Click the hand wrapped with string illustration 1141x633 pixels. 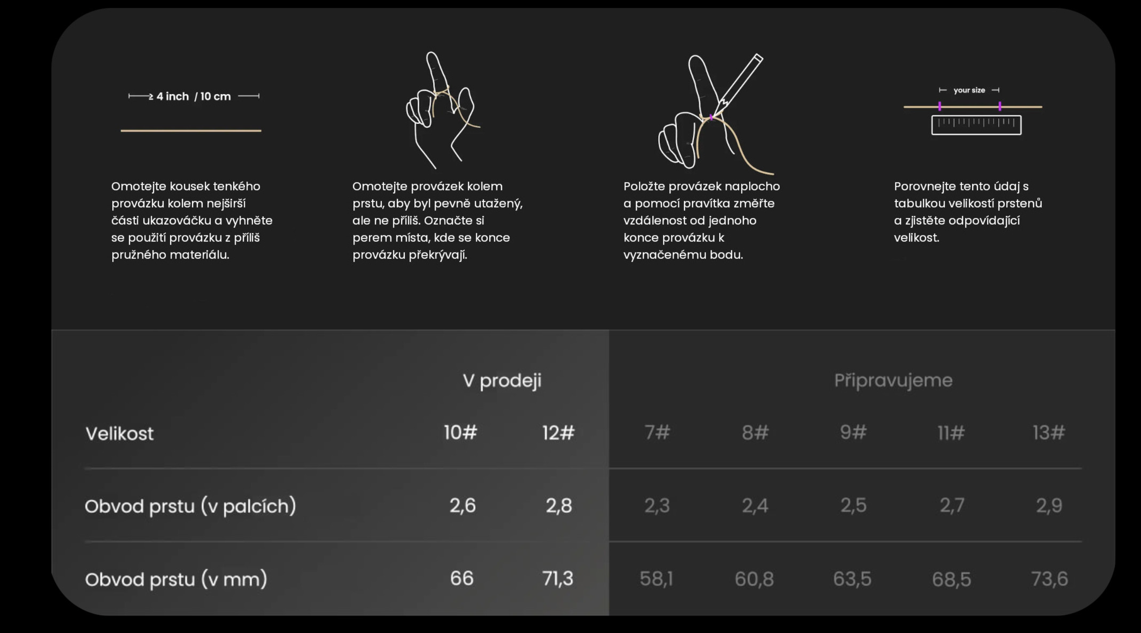click(x=443, y=110)
